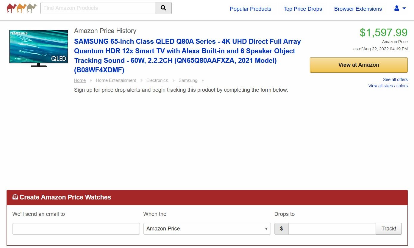Focus the Find Amazon Products search box

98,8
